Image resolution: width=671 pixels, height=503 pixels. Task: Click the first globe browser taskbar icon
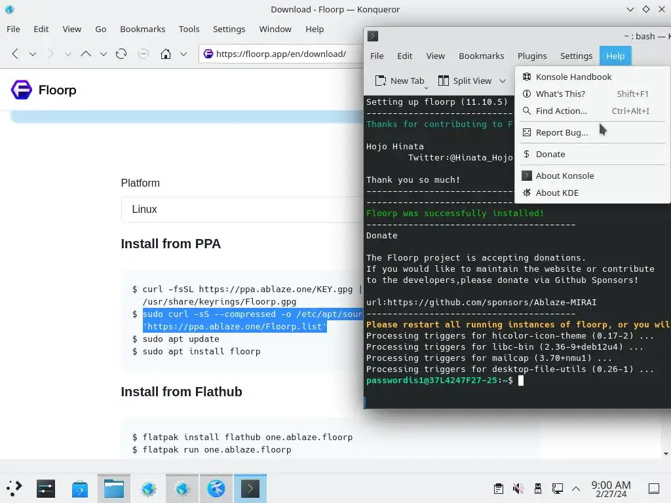[149, 489]
